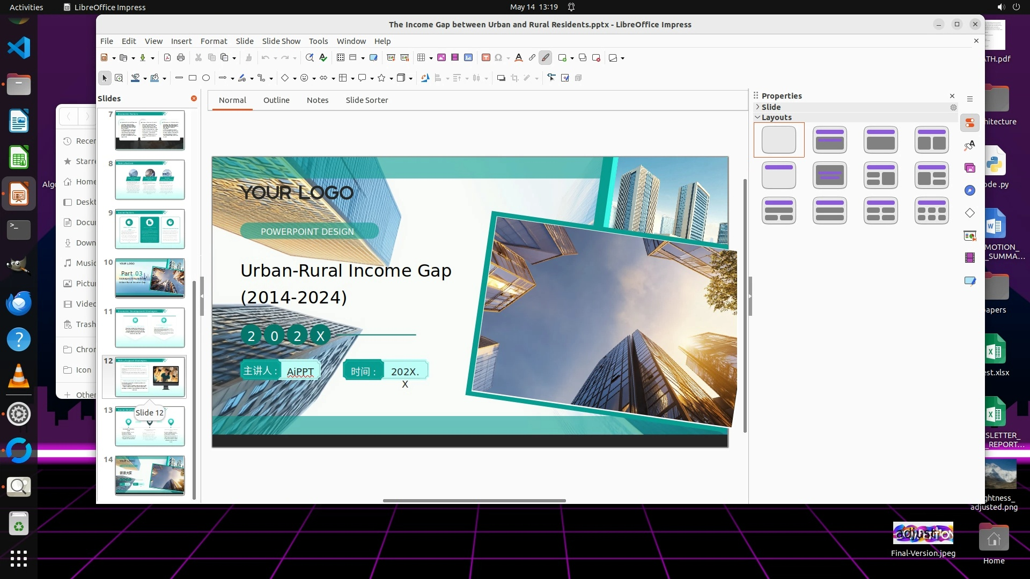The width and height of the screenshot is (1030, 579).
Task: Click the Insert Text Box icon
Action: tap(485, 58)
